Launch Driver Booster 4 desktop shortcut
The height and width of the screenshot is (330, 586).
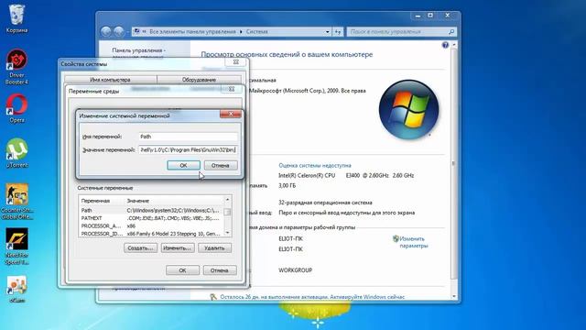[x=16, y=67]
